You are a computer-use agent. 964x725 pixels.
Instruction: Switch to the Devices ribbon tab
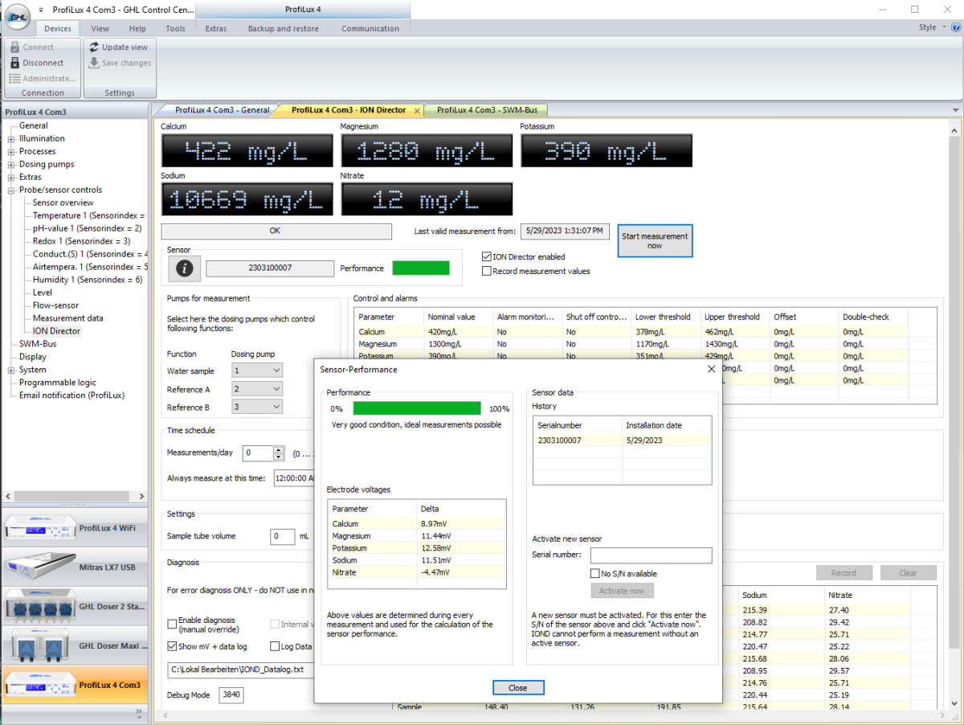click(x=58, y=28)
